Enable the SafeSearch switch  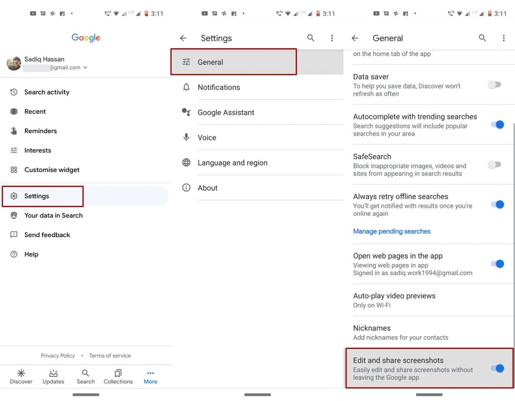click(x=494, y=164)
